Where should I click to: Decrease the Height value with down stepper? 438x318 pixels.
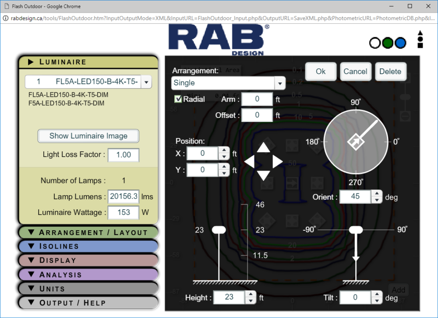[x=250, y=300]
